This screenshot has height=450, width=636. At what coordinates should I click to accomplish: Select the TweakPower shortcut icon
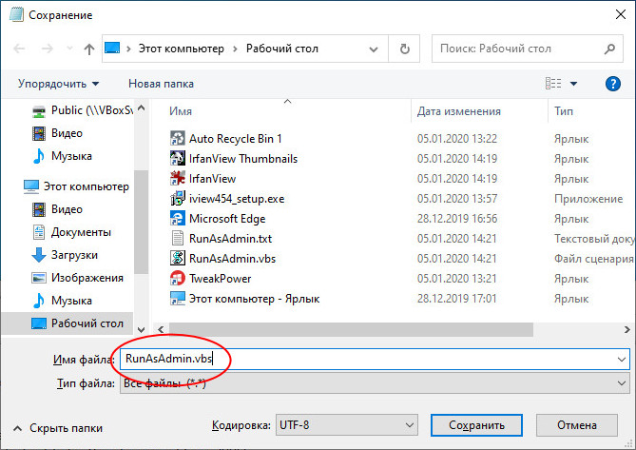(177, 279)
